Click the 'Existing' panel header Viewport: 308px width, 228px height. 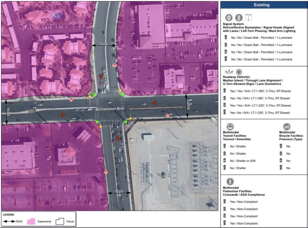(264, 5)
